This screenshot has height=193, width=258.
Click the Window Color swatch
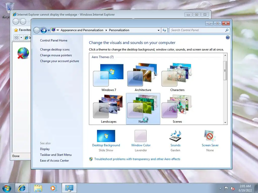coord(141,136)
